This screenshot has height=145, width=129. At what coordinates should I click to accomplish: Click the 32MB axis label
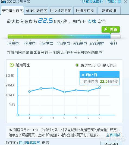pos(10,76)
